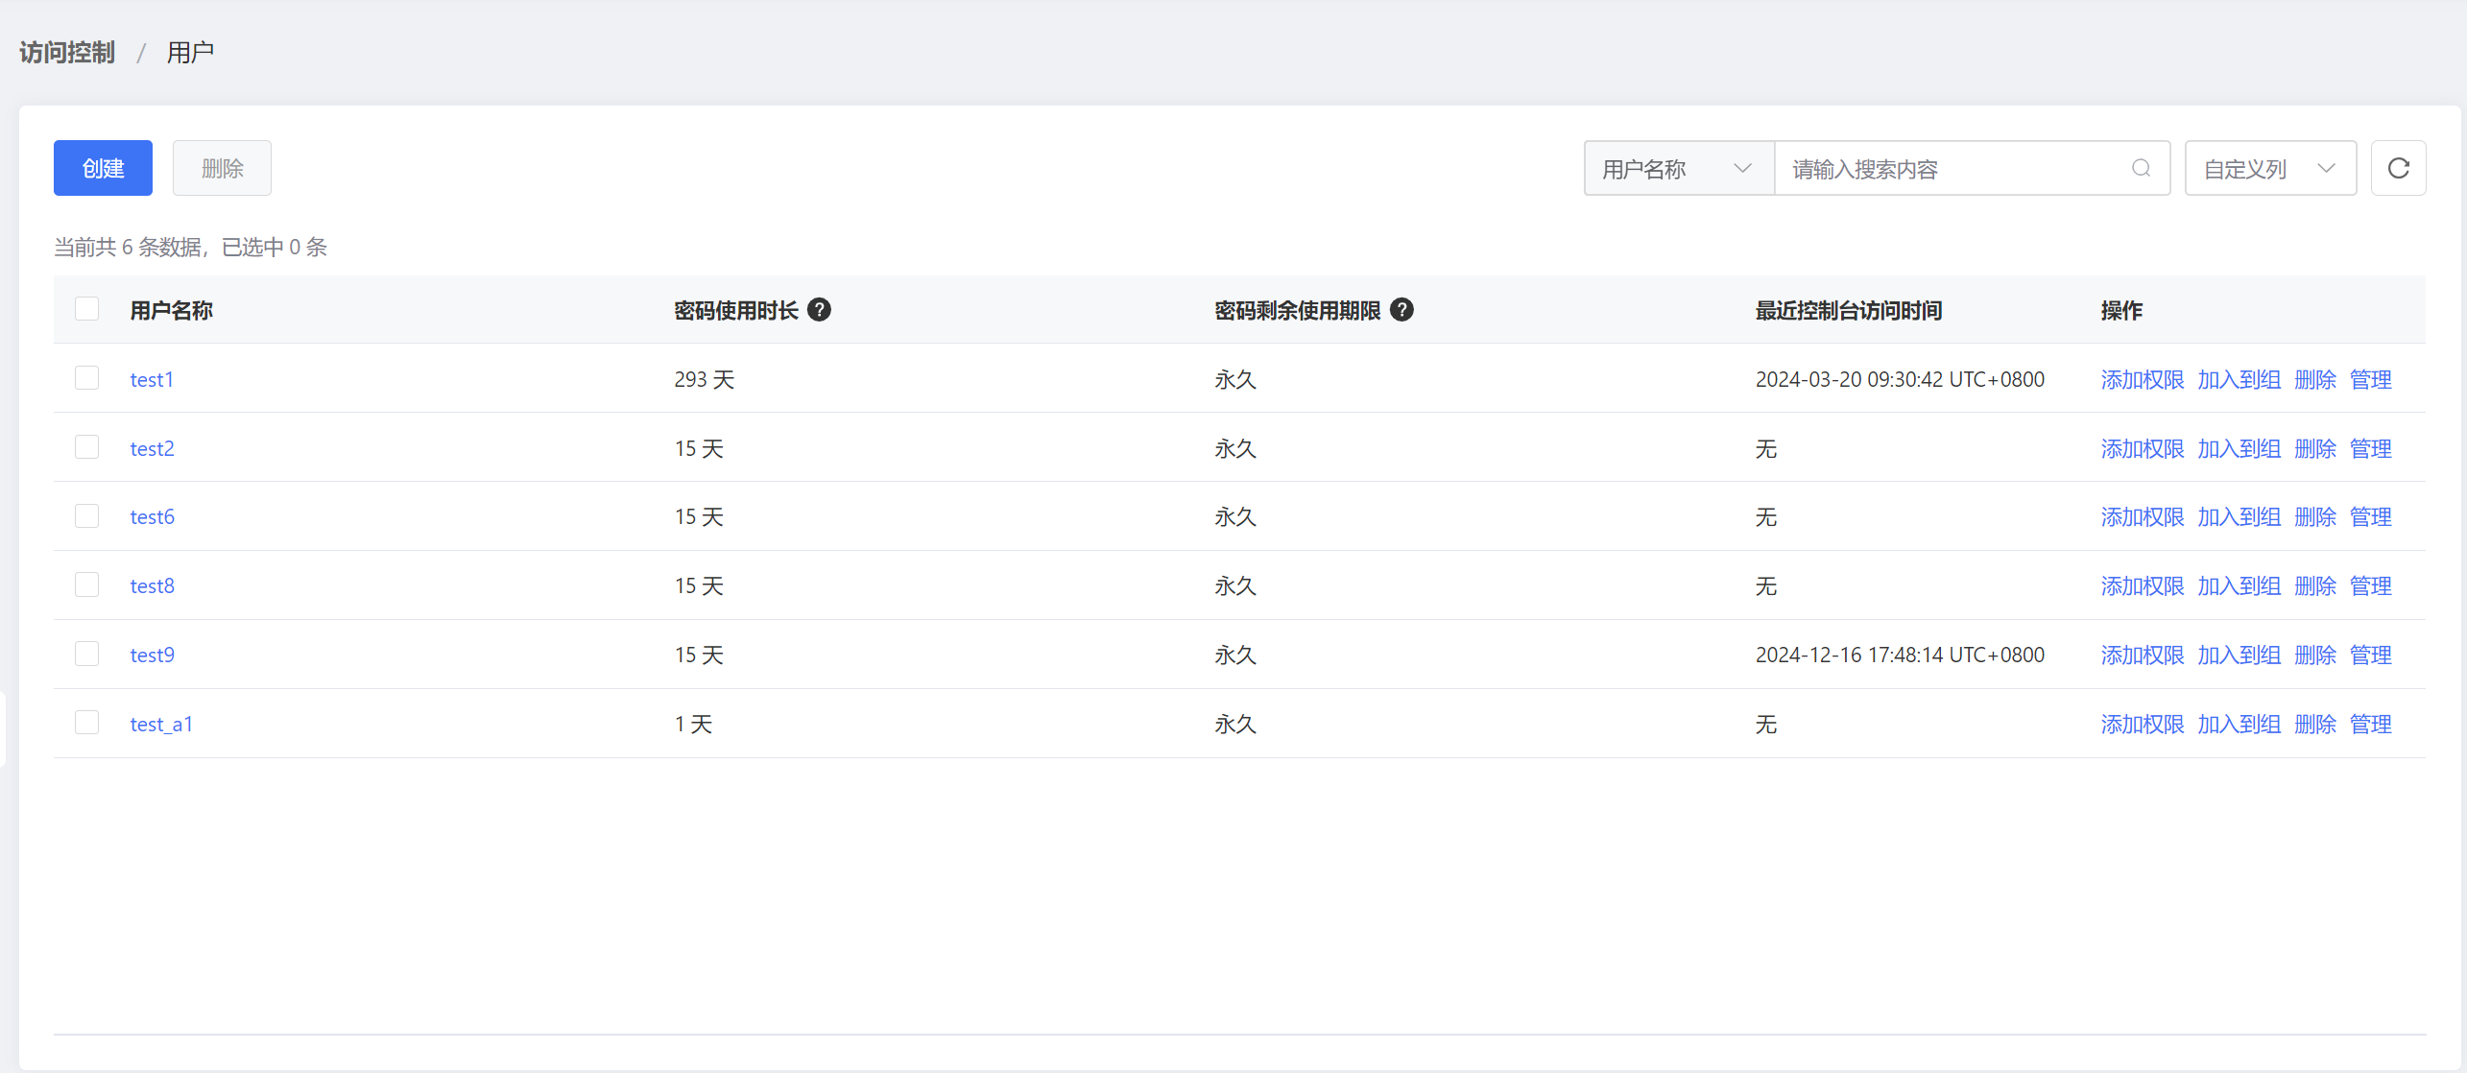Click 加入到组 for test6
Screen dimensions: 2467x1073
pos(2239,516)
